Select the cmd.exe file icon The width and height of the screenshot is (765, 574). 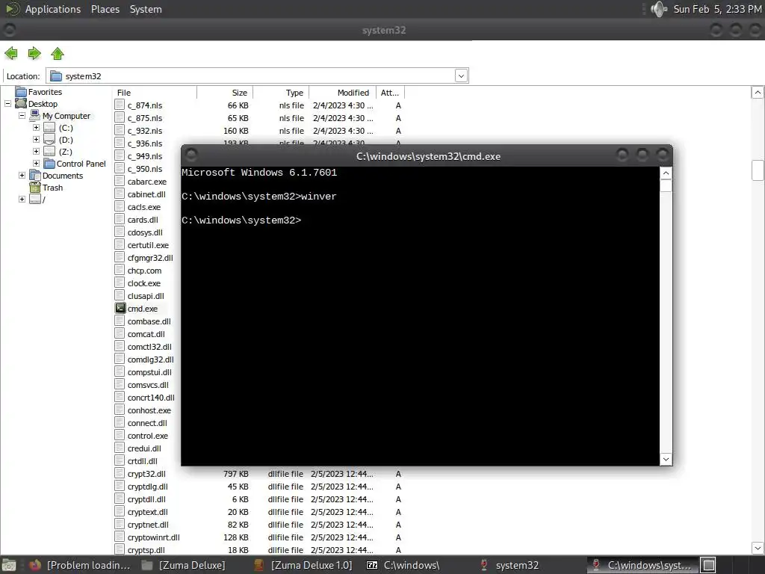click(120, 308)
